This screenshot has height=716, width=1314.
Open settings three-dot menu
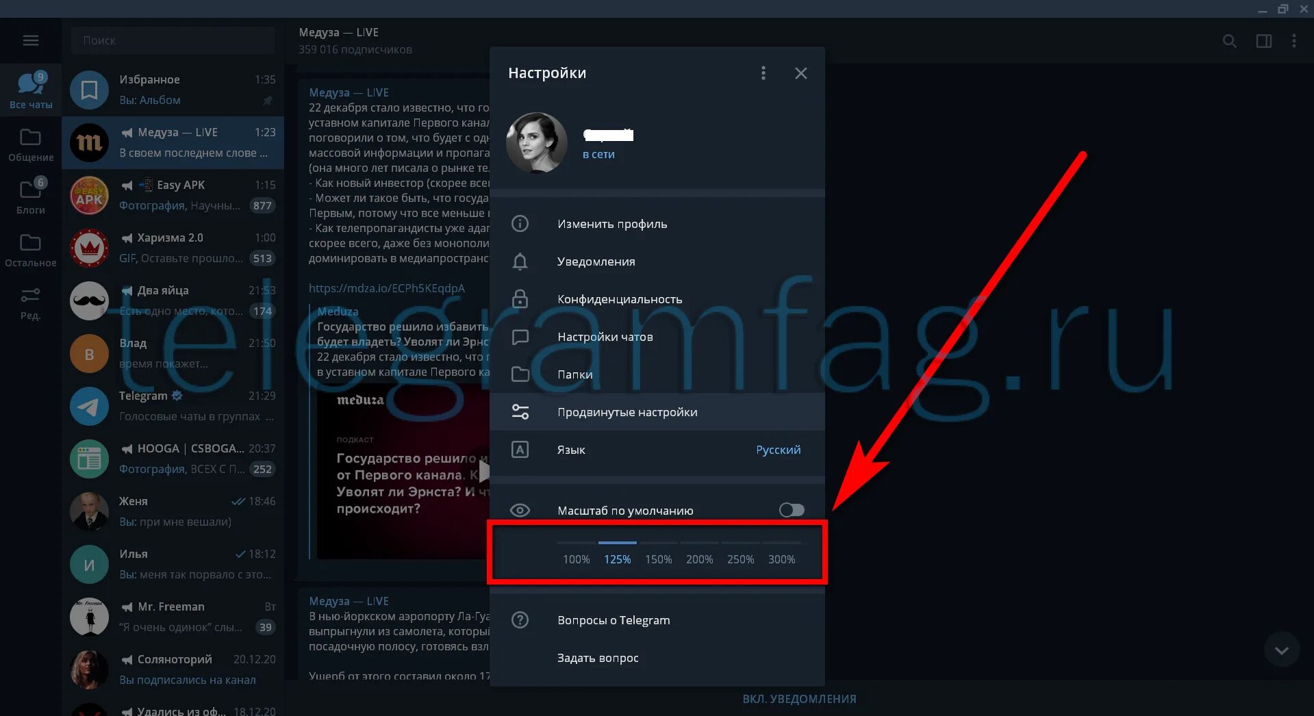click(x=763, y=73)
